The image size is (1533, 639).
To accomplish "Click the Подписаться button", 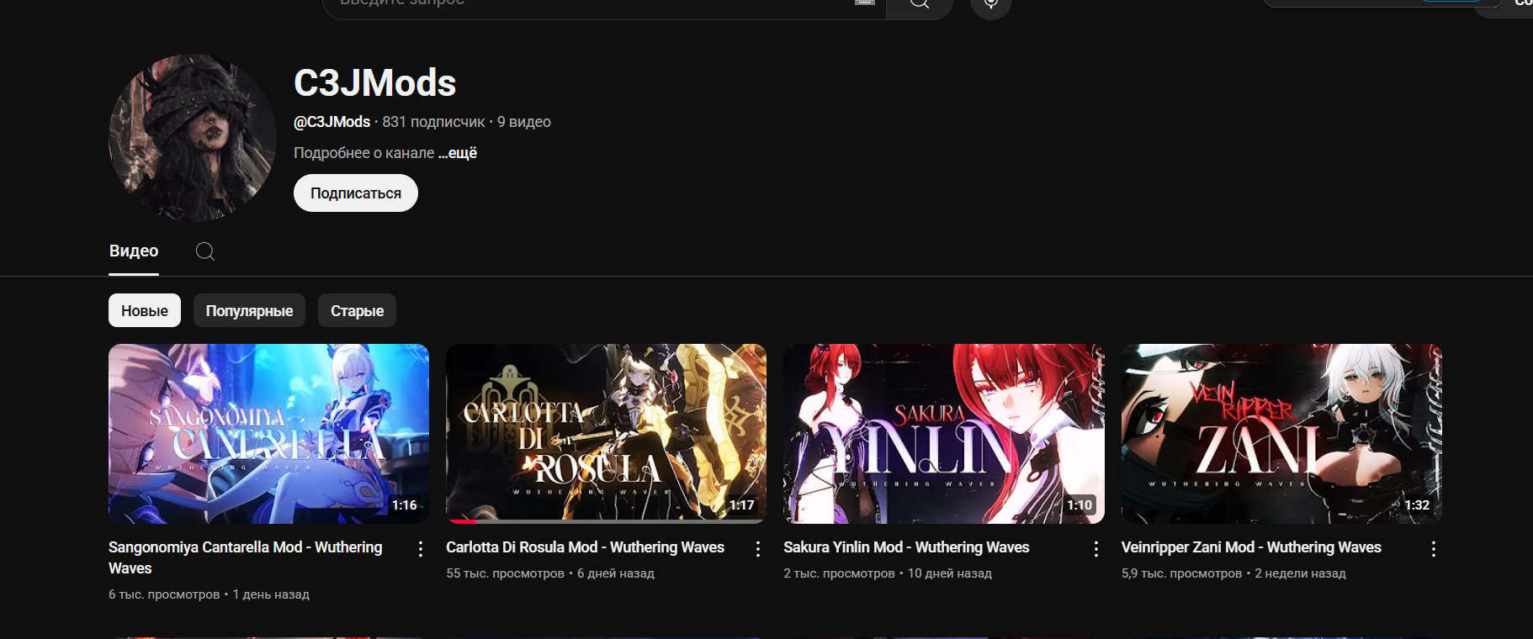I will [356, 193].
